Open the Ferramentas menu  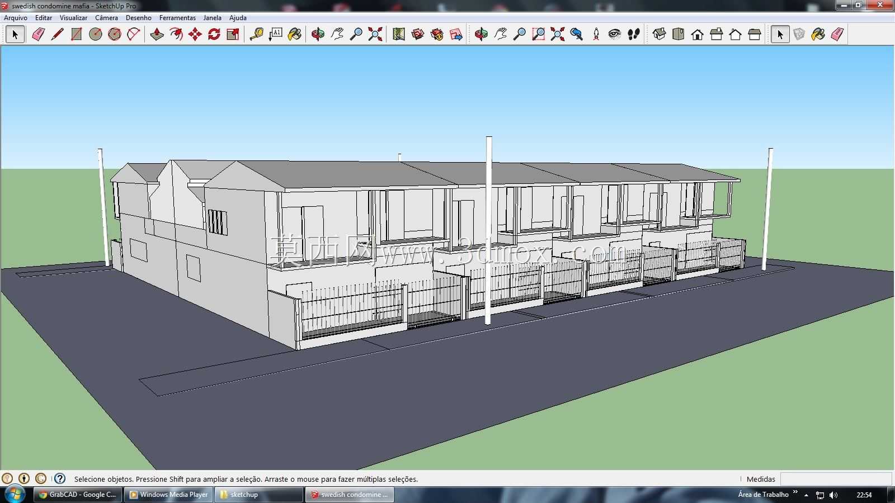(177, 18)
